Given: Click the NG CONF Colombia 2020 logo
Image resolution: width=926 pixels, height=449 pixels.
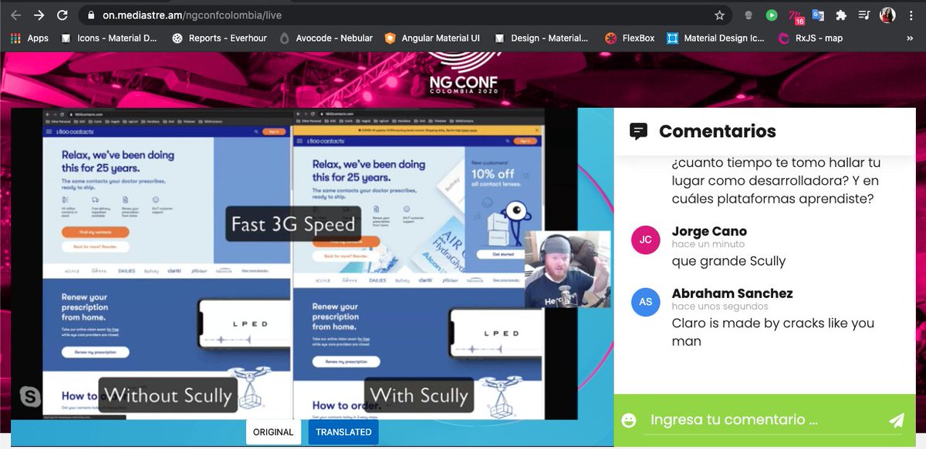Looking at the screenshot, I should tap(463, 73).
